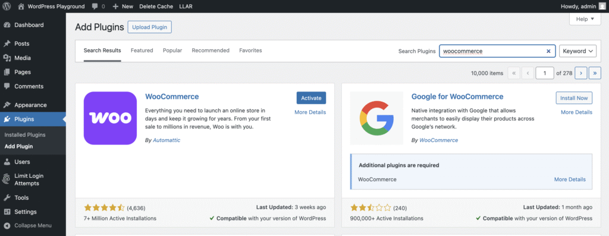Open Installed Plugins submenu item
The image size is (609, 236).
coord(25,135)
